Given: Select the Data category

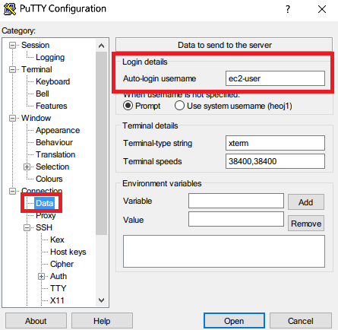Looking at the screenshot, I should click(x=45, y=203).
